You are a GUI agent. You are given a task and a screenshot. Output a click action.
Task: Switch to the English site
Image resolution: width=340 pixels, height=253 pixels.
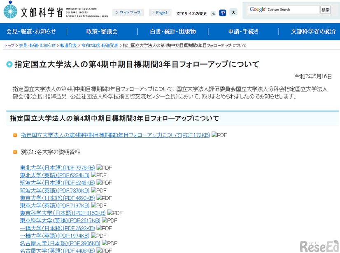160,13
